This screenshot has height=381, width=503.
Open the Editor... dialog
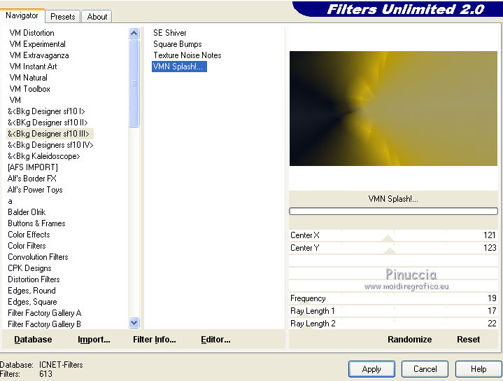coord(215,340)
